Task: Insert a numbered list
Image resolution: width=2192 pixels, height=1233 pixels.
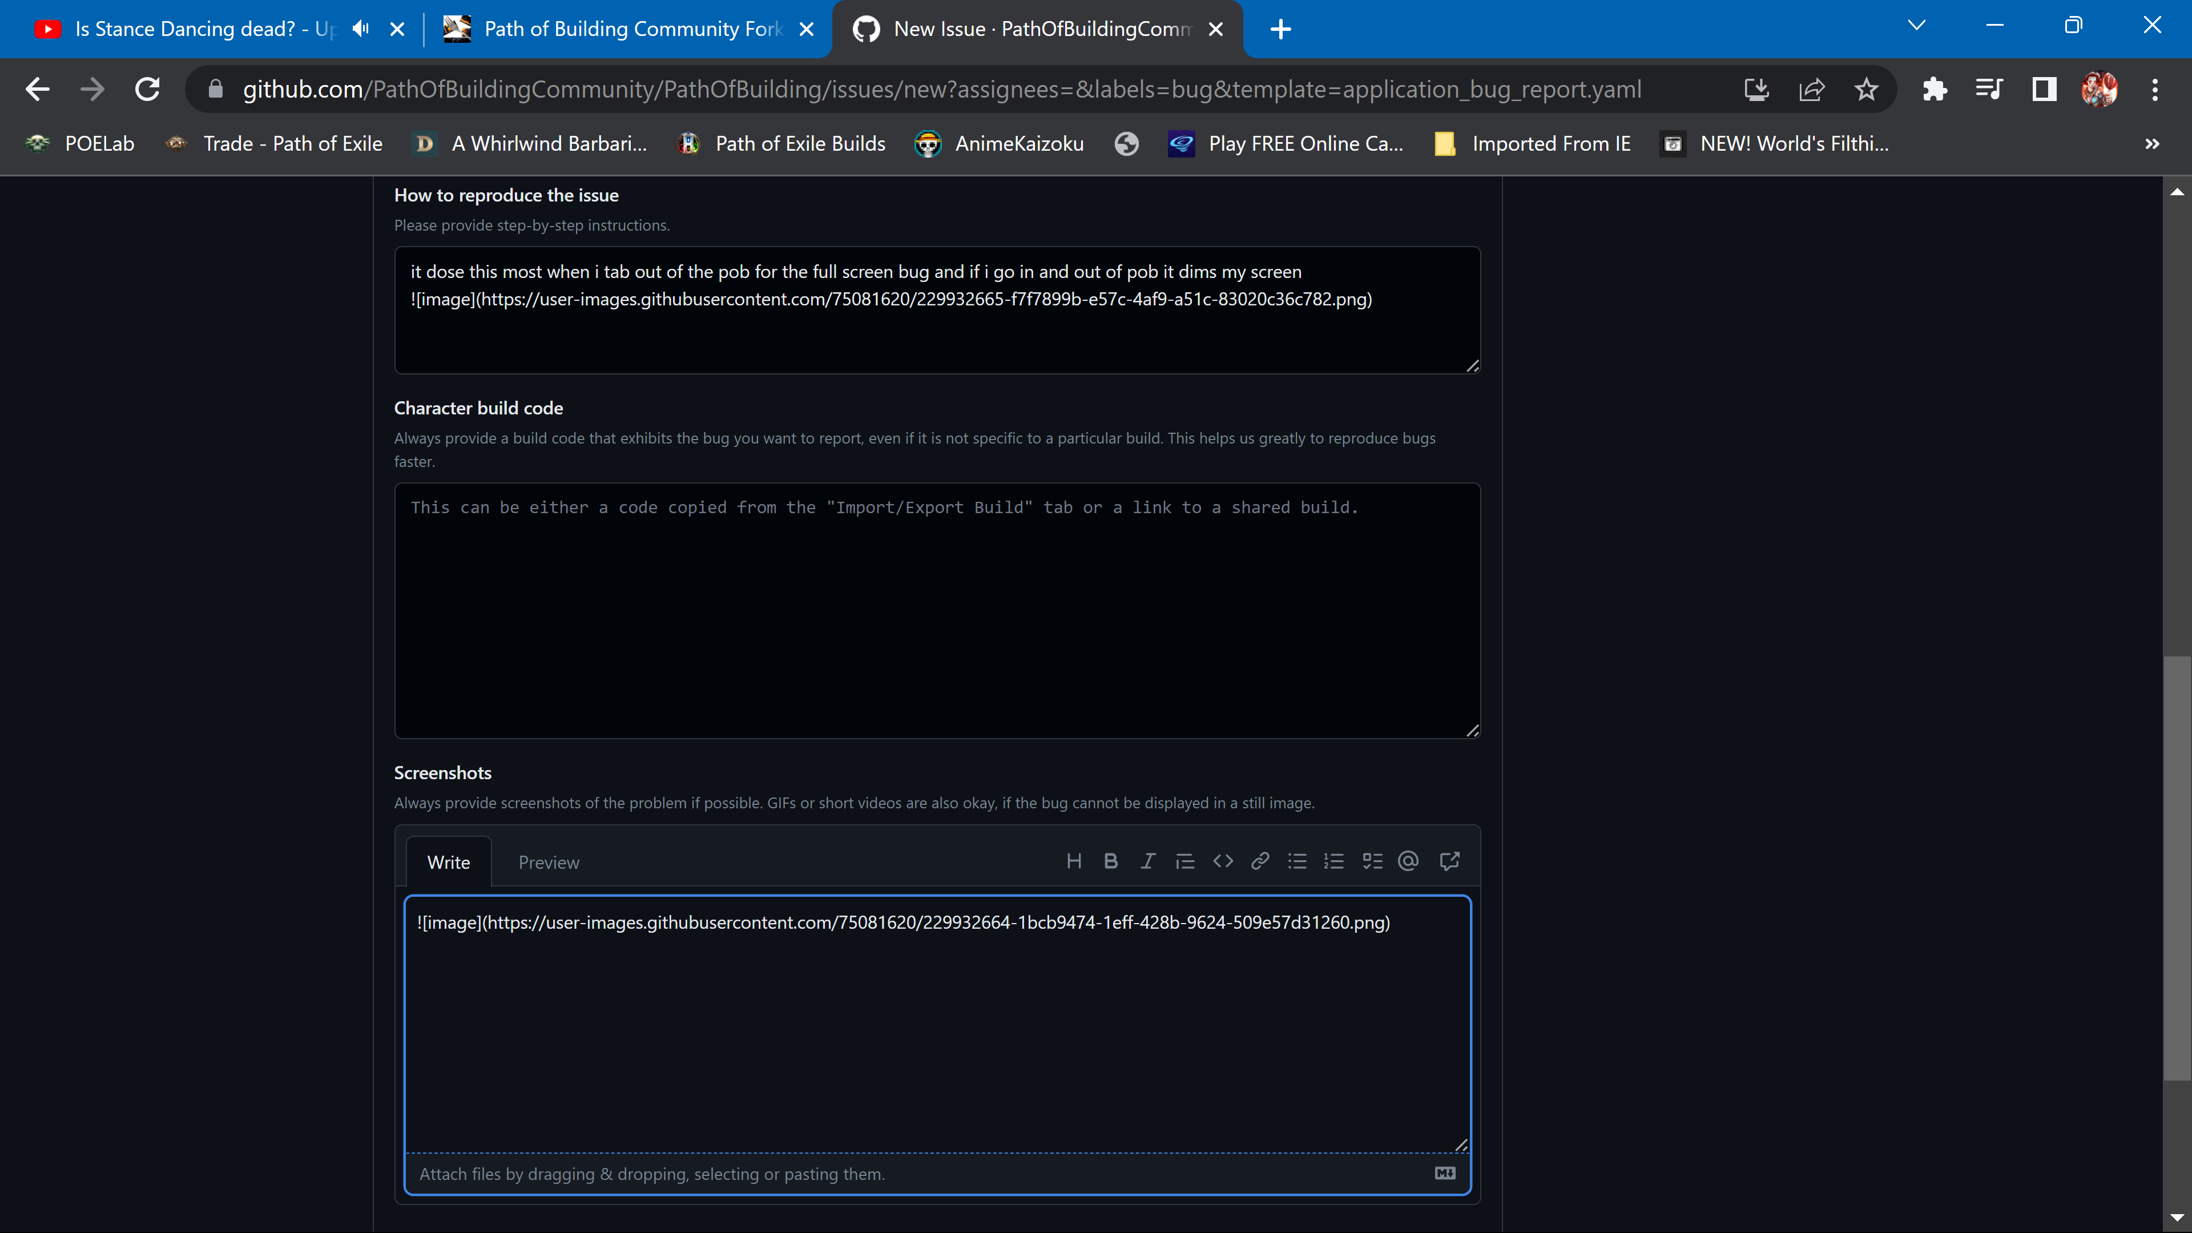Action: point(1333,861)
